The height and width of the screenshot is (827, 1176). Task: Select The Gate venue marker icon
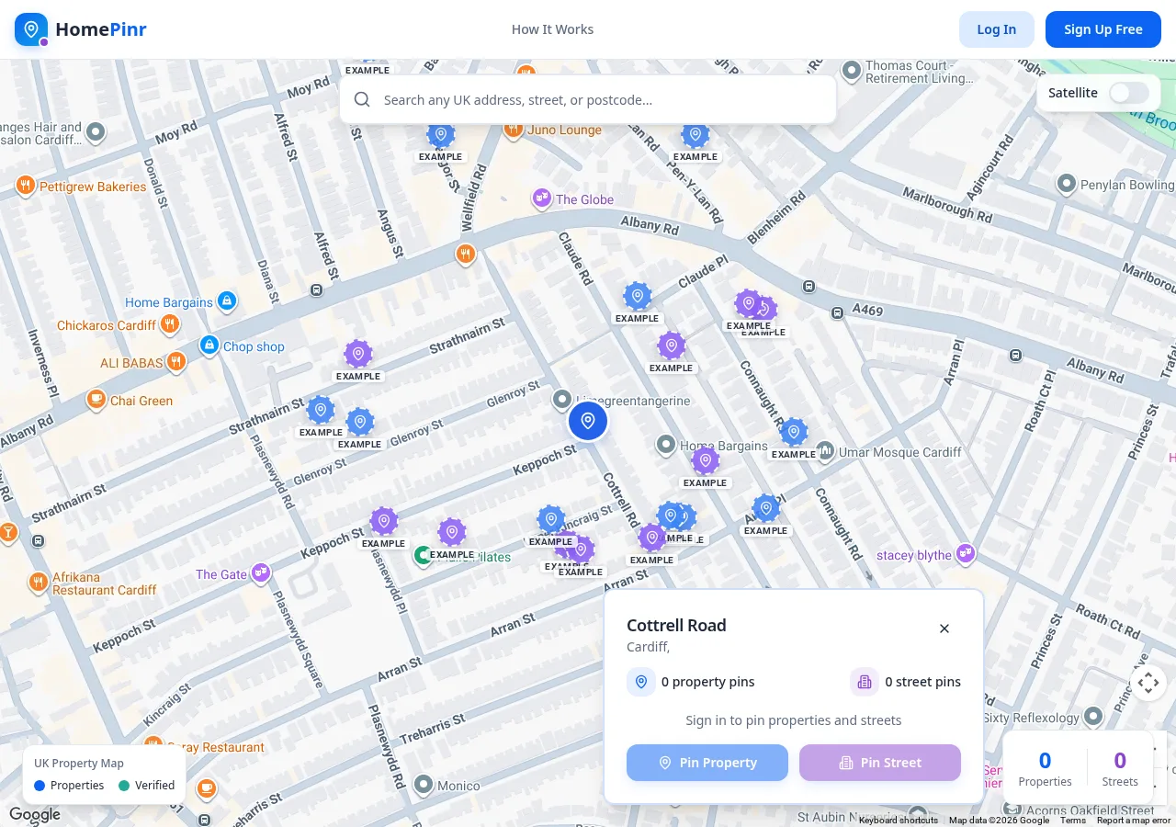[261, 573]
